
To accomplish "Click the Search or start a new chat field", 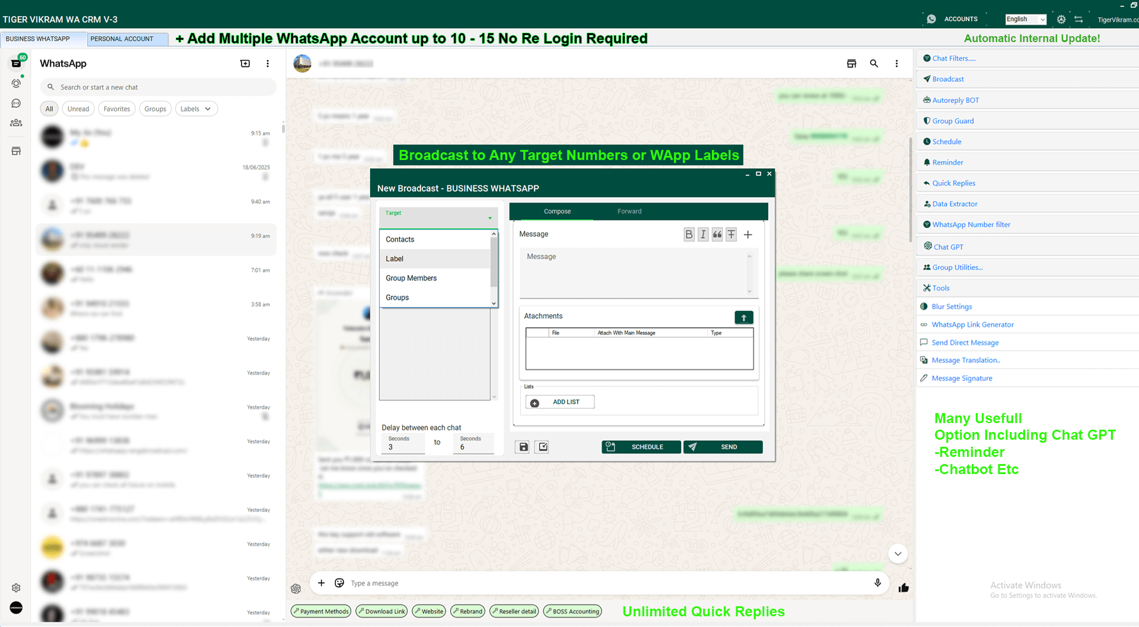I will 158,87.
